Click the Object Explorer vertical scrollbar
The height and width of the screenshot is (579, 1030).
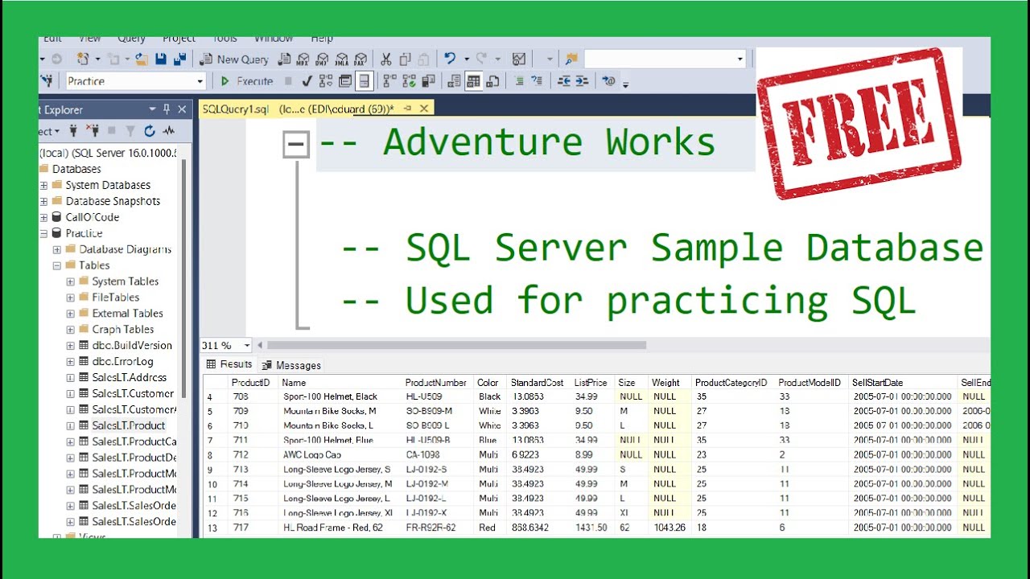point(184,277)
